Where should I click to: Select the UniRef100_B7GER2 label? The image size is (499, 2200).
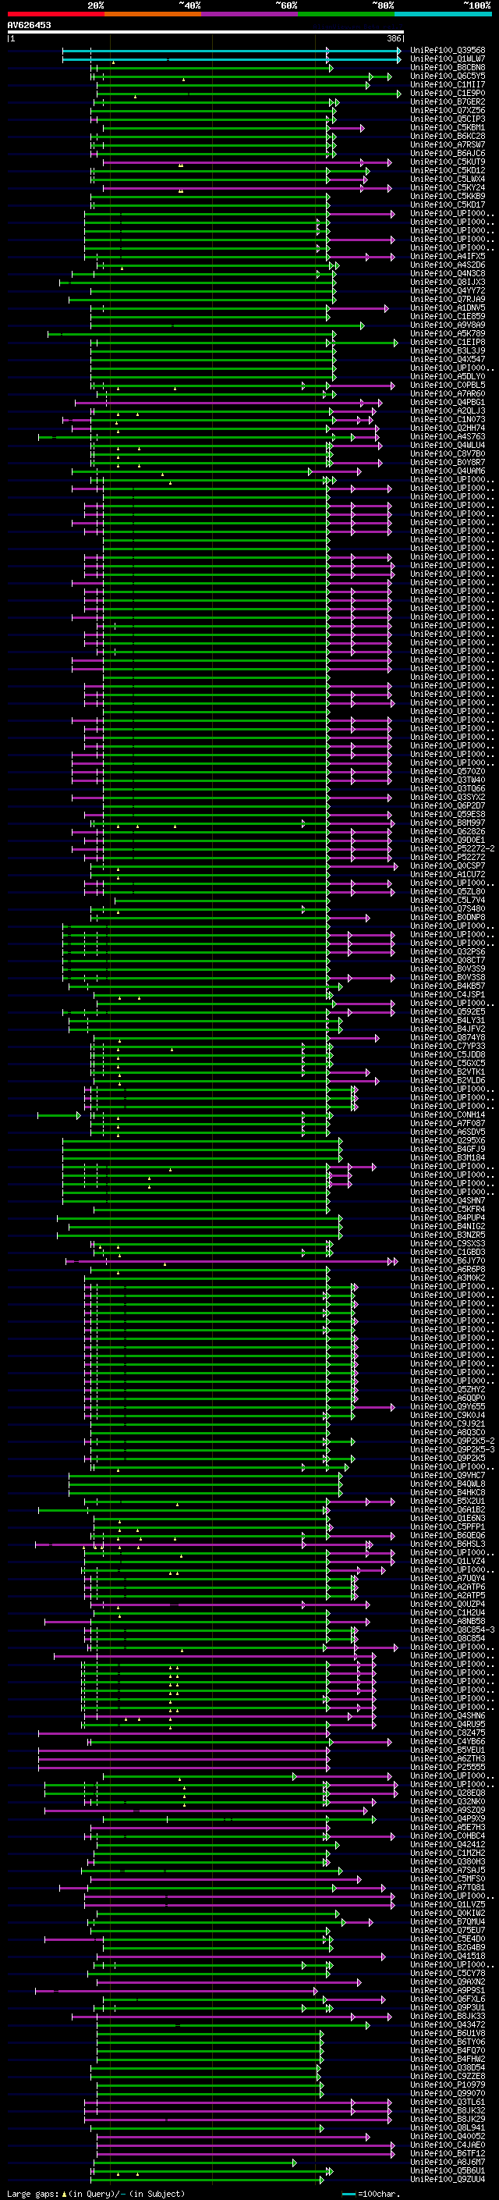tap(448, 101)
